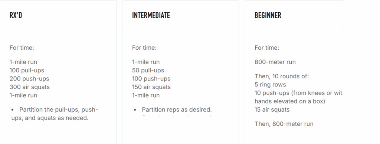Click the first "800-meter run" line in the Beginner card
Screen dimensions: 380x144
[275, 62]
